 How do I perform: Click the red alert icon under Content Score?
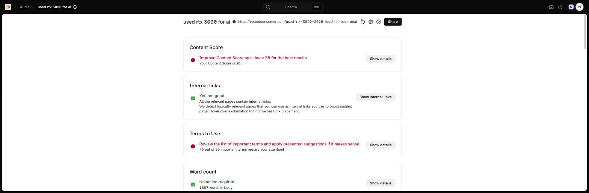click(x=193, y=60)
